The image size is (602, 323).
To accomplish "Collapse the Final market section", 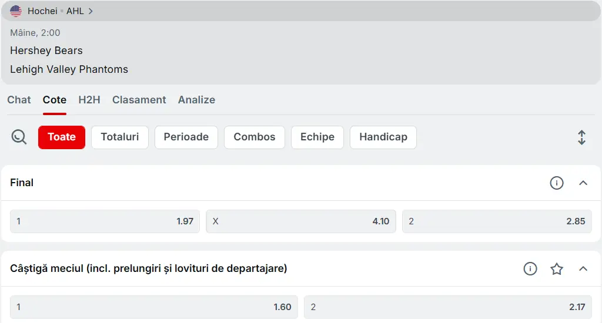I will [x=583, y=183].
